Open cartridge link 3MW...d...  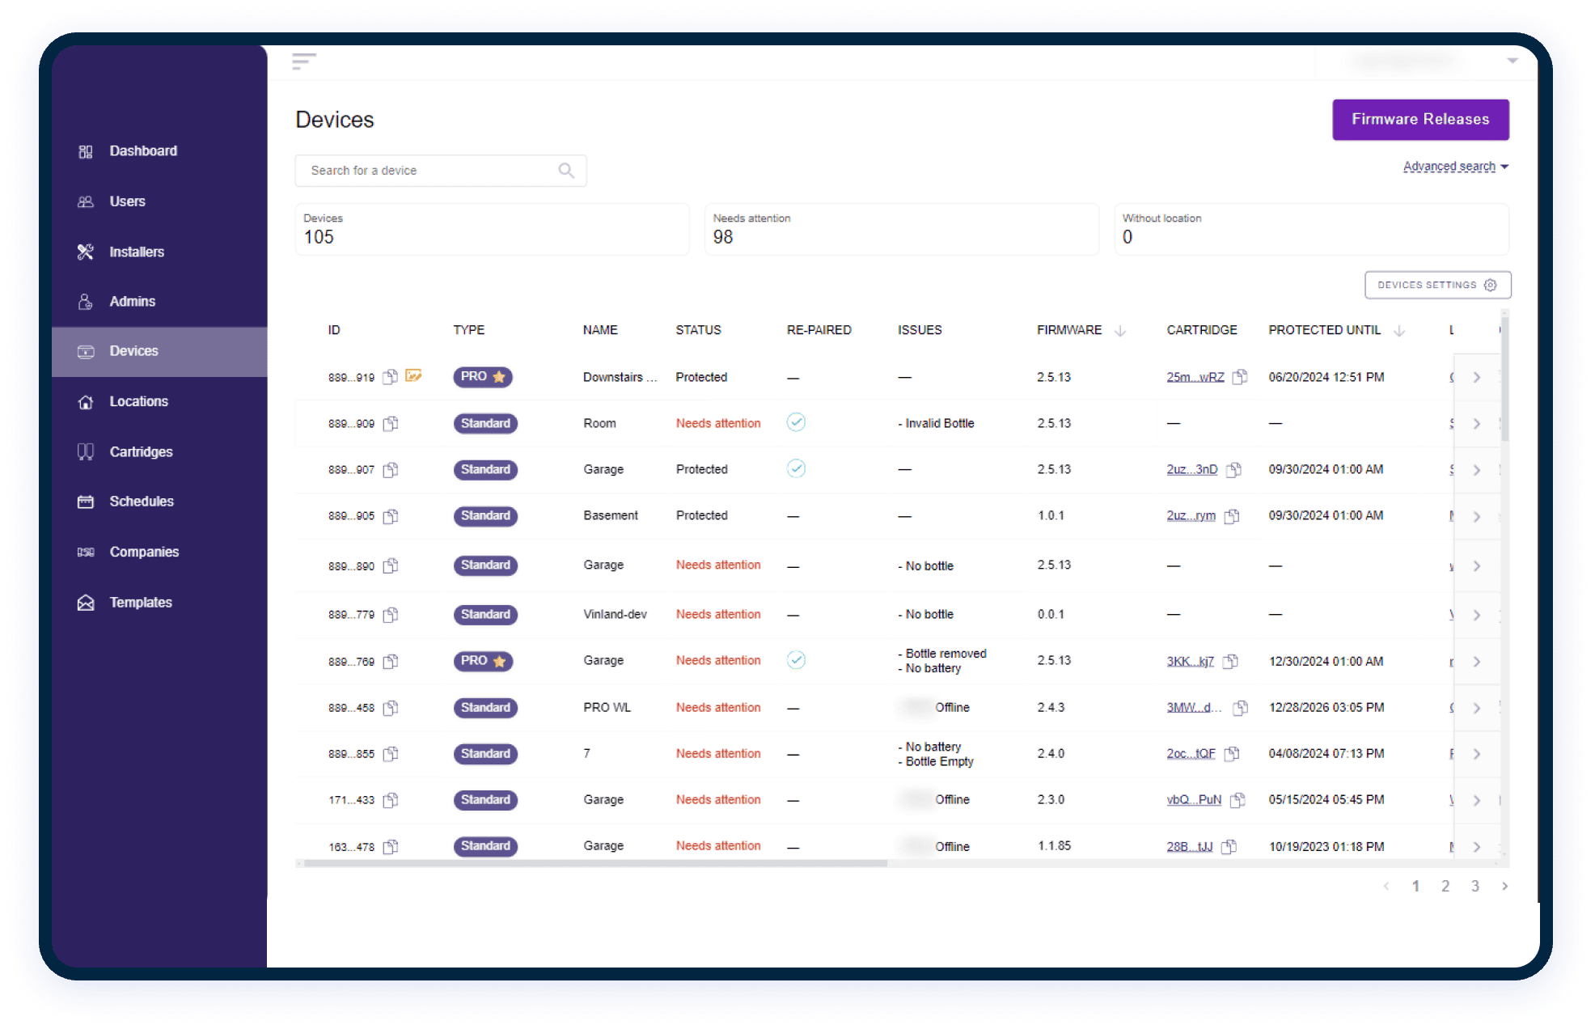(1194, 708)
